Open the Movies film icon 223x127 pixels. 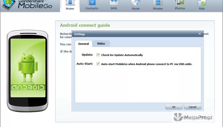158,3
